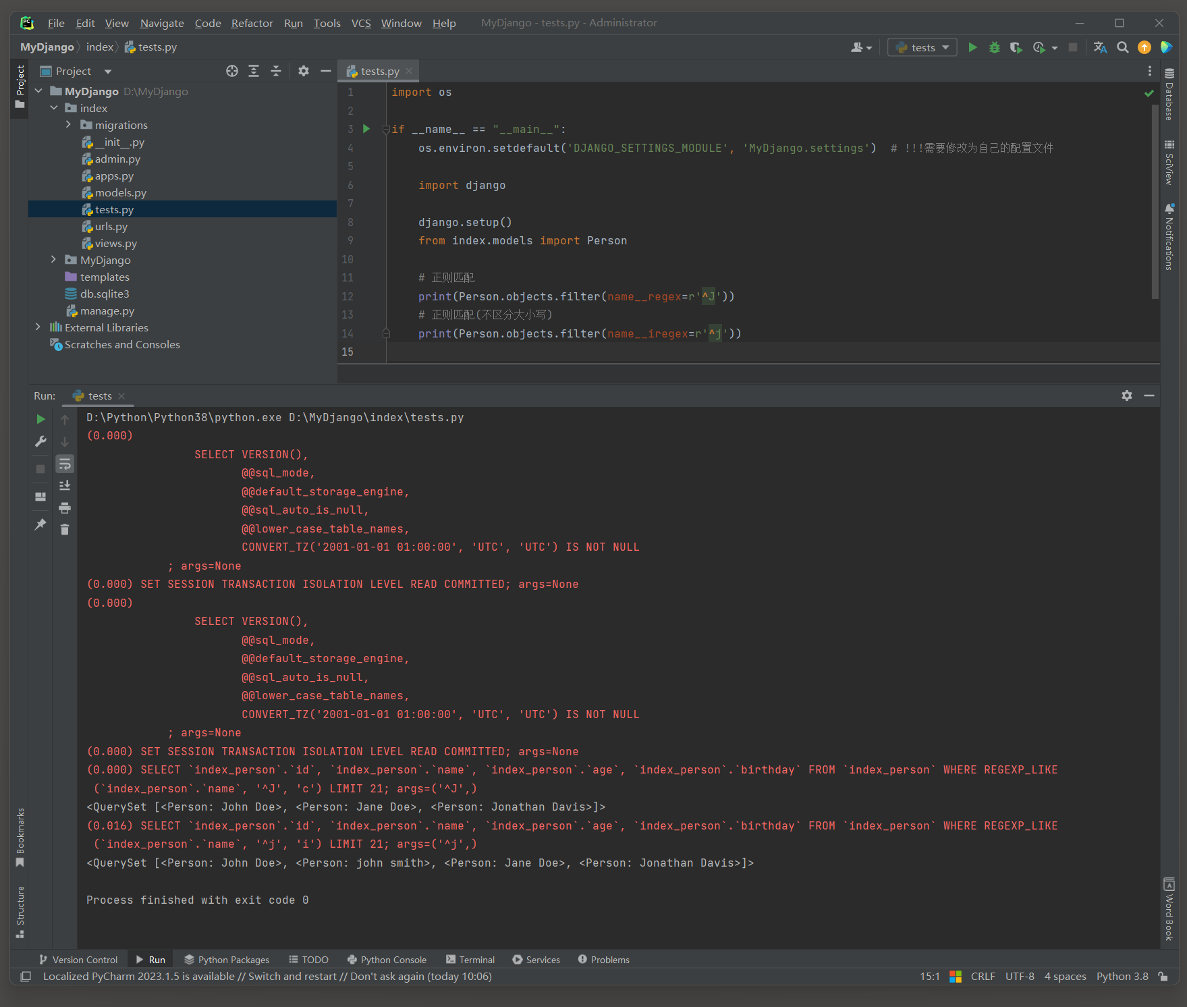Expand External Libraries node
The width and height of the screenshot is (1187, 1007).
[x=38, y=327]
